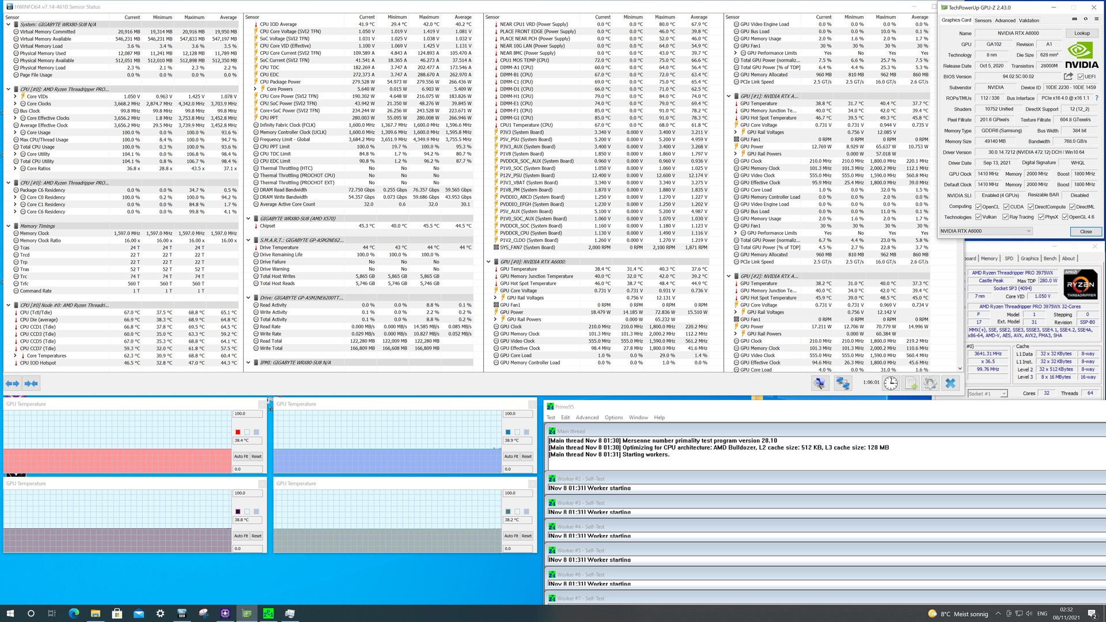Click GPU-Z hamburger menu icon
1106x622 pixels.
pos(1097,20)
